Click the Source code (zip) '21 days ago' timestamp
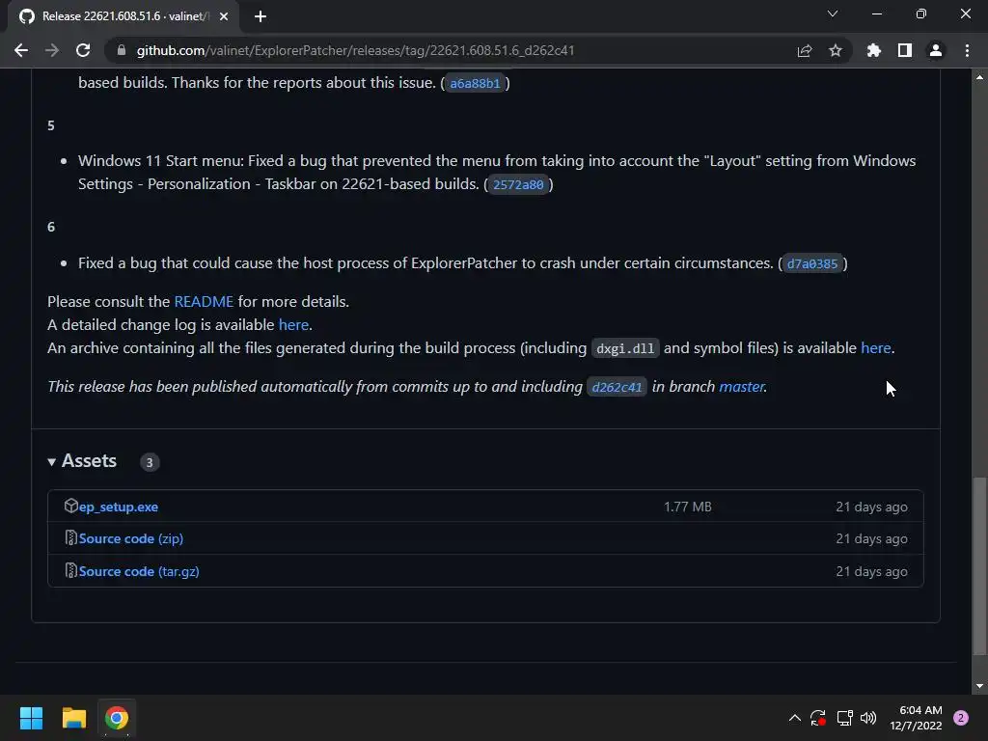Image resolution: width=988 pixels, height=741 pixels. (x=871, y=538)
